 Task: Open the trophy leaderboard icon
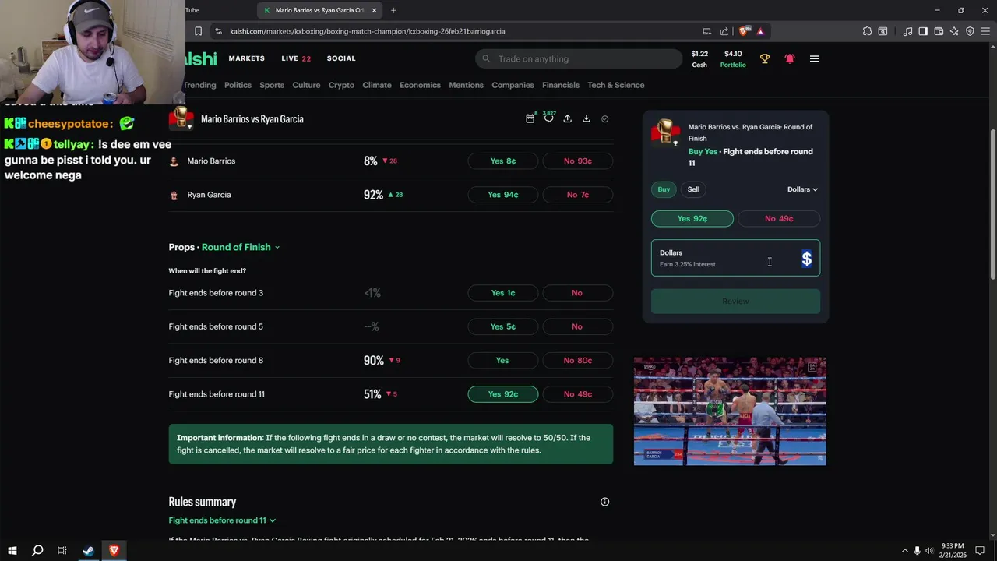(x=765, y=58)
